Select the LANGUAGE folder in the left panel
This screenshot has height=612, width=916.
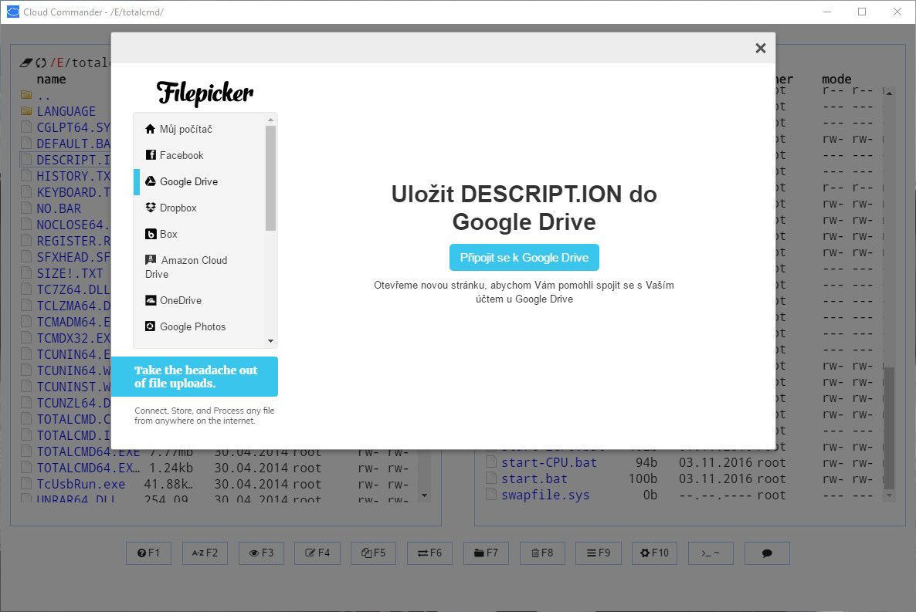[x=66, y=111]
